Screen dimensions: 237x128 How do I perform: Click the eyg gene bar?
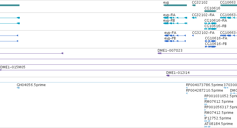pyautogui.click(x=175, y=5)
